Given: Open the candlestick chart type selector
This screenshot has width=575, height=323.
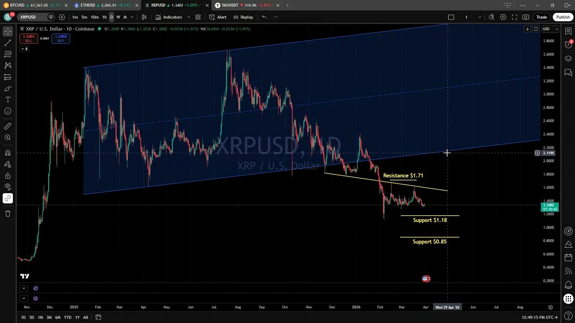Looking at the screenshot, I should pyautogui.click(x=144, y=17).
